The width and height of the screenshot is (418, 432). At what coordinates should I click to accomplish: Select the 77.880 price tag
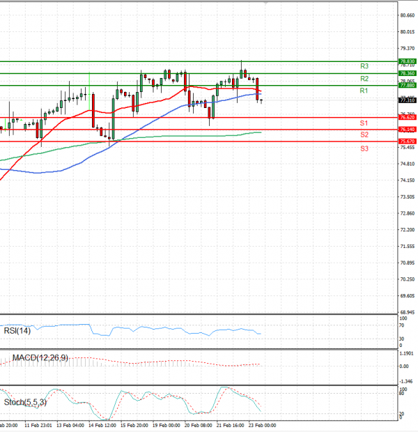click(408, 86)
